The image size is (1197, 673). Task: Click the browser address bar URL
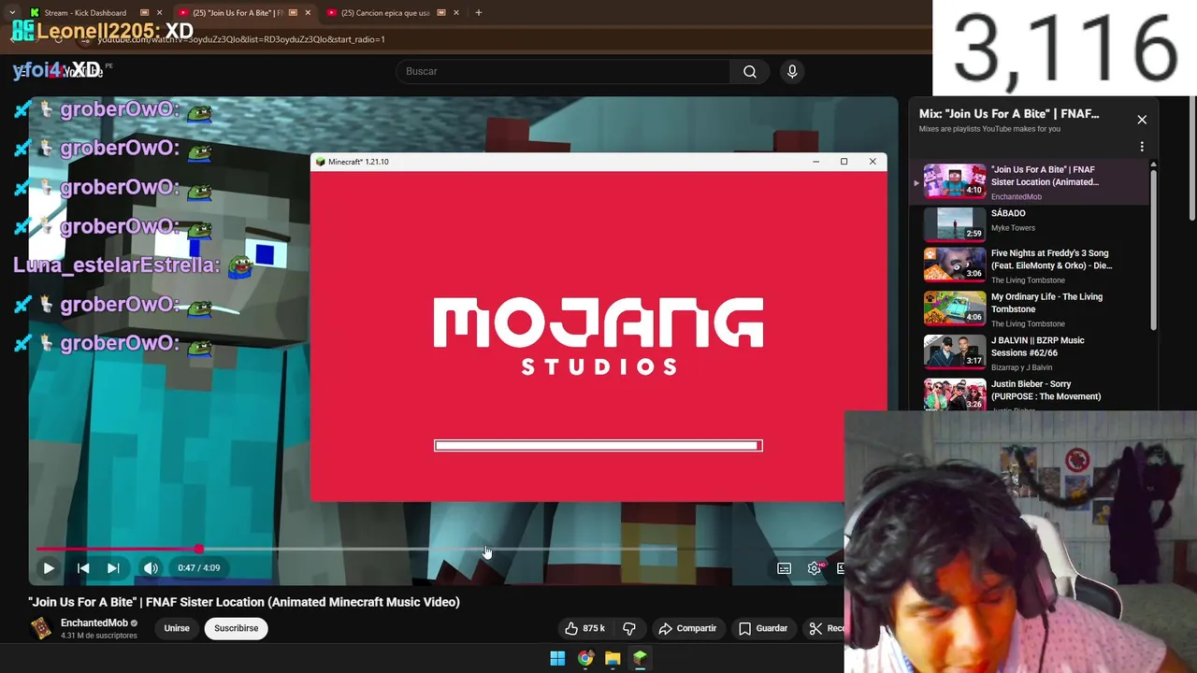coord(241,39)
